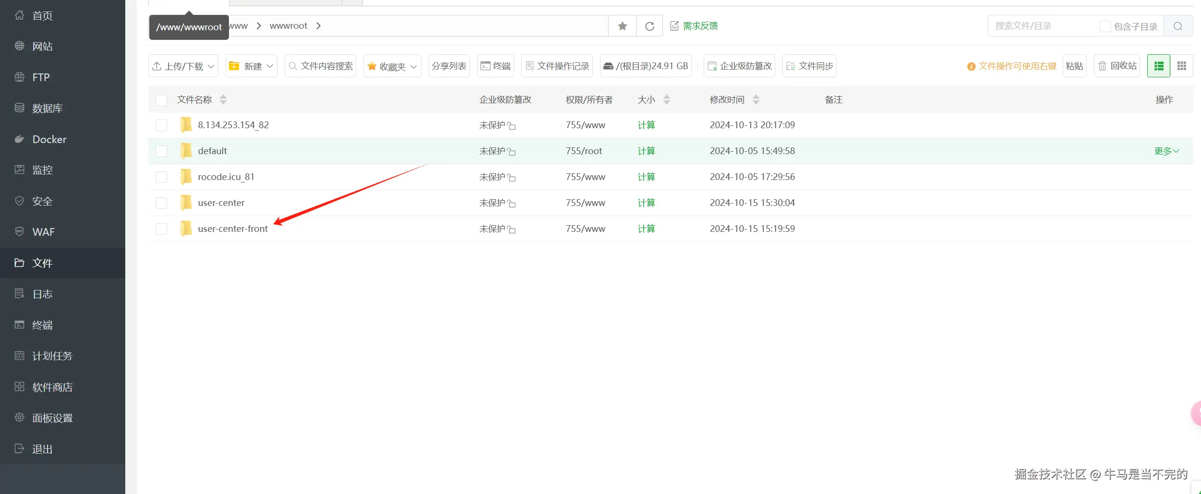Check the box for 8.134.253.154_82 folder

pos(161,125)
